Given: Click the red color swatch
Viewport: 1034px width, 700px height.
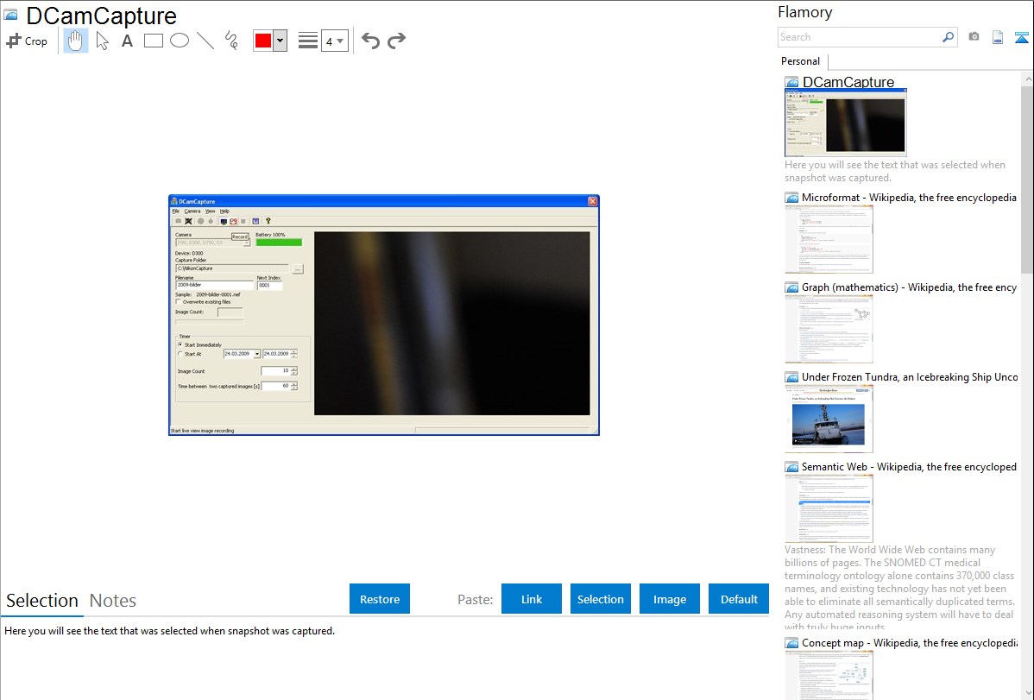Looking at the screenshot, I should pos(263,41).
